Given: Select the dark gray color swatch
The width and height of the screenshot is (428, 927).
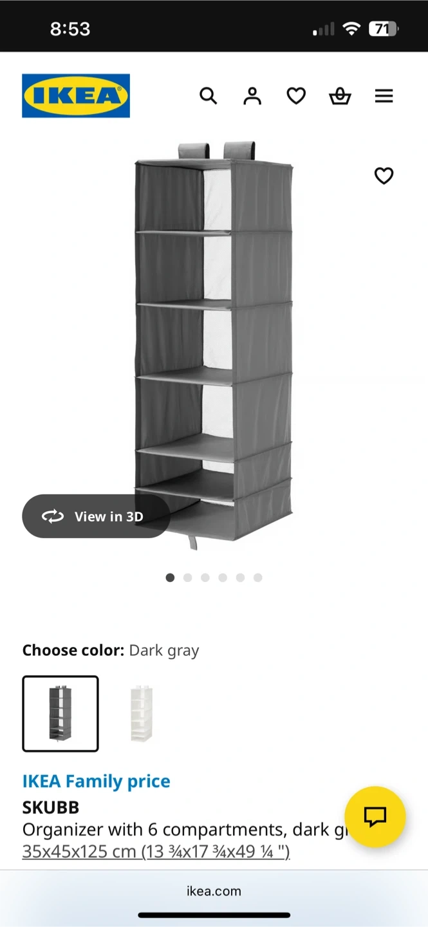Looking at the screenshot, I should (60, 714).
